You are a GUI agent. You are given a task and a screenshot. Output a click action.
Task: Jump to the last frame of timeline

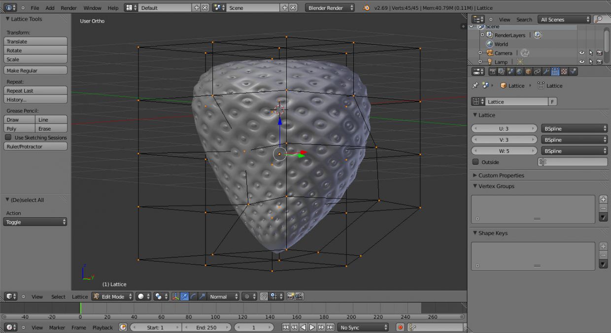click(x=330, y=328)
